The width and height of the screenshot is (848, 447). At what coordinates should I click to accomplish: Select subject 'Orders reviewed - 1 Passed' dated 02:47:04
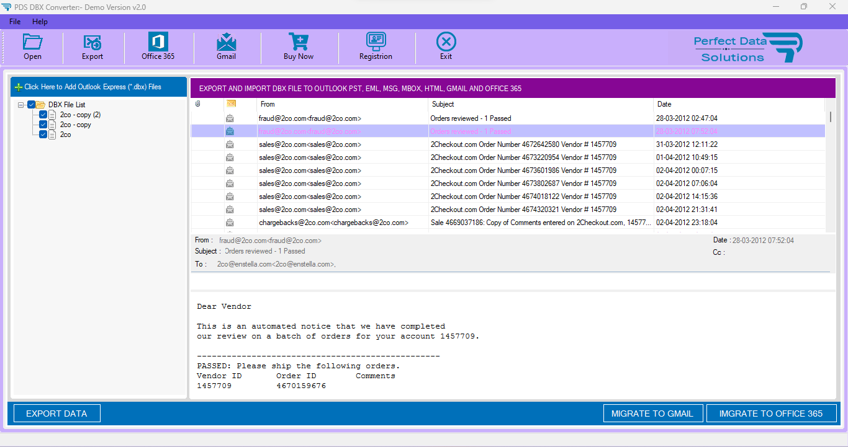click(x=471, y=118)
